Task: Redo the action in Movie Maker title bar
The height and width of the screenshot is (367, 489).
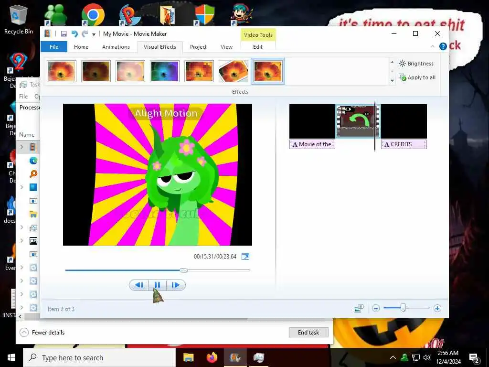Action: pyautogui.click(x=85, y=34)
